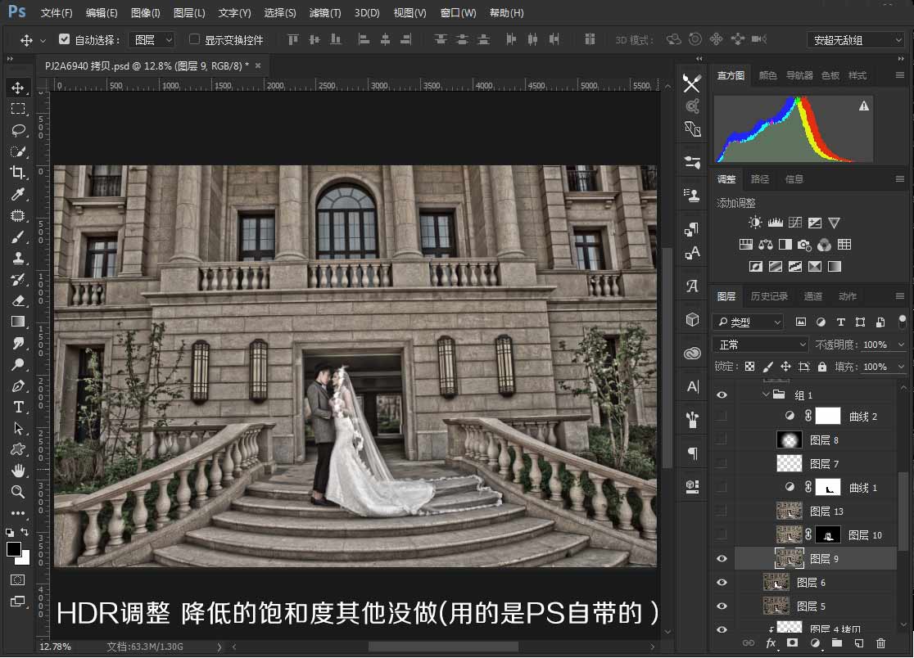Pick the Eyedropper tool
Image resolution: width=914 pixels, height=658 pixels.
(x=17, y=194)
